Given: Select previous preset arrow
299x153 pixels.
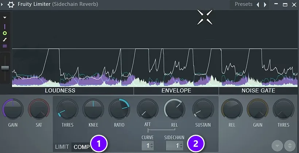Looking at the screenshot, I should point(258,5).
